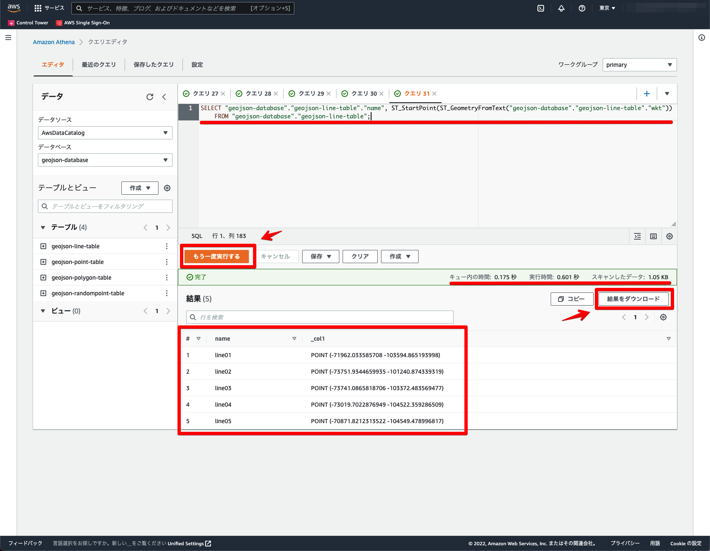
Task: Open the Unified Settings link
Action: 189,544
